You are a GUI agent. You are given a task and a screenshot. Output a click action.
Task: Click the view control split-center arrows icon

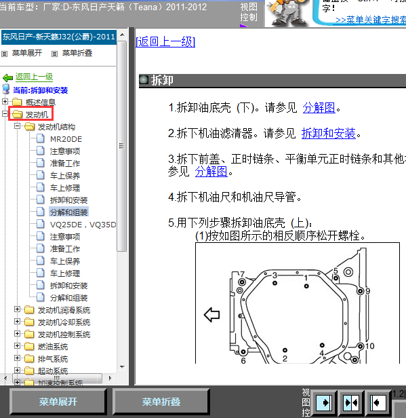(351, 402)
